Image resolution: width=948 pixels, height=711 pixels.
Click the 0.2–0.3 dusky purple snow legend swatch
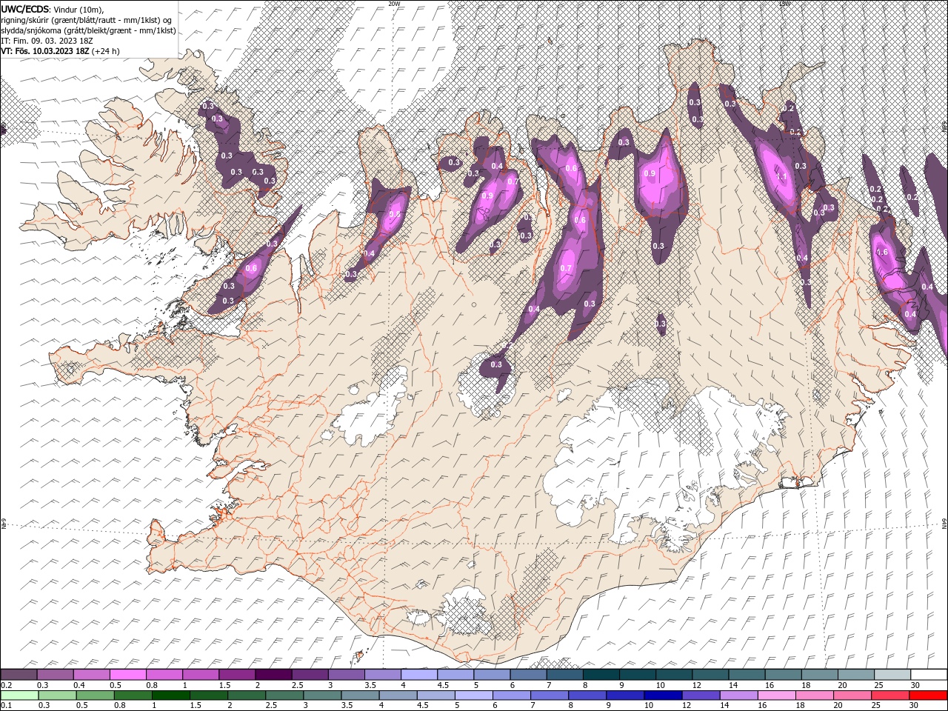pyautogui.click(x=19, y=675)
